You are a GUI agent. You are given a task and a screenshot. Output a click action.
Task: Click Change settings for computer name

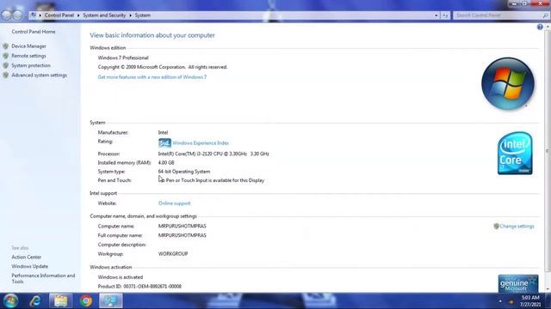(x=517, y=227)
